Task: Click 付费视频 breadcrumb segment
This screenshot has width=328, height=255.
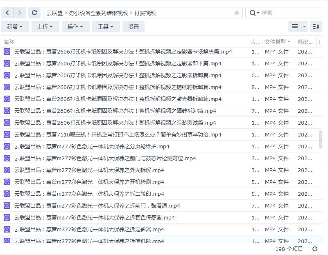Action: click(x=145, y=13)
